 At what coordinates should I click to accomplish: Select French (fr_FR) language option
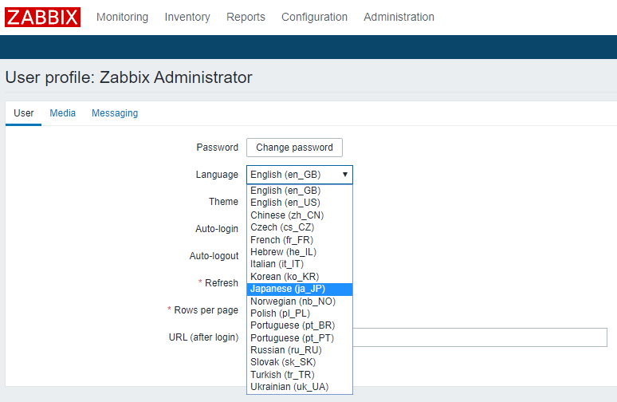coord(283,239)
